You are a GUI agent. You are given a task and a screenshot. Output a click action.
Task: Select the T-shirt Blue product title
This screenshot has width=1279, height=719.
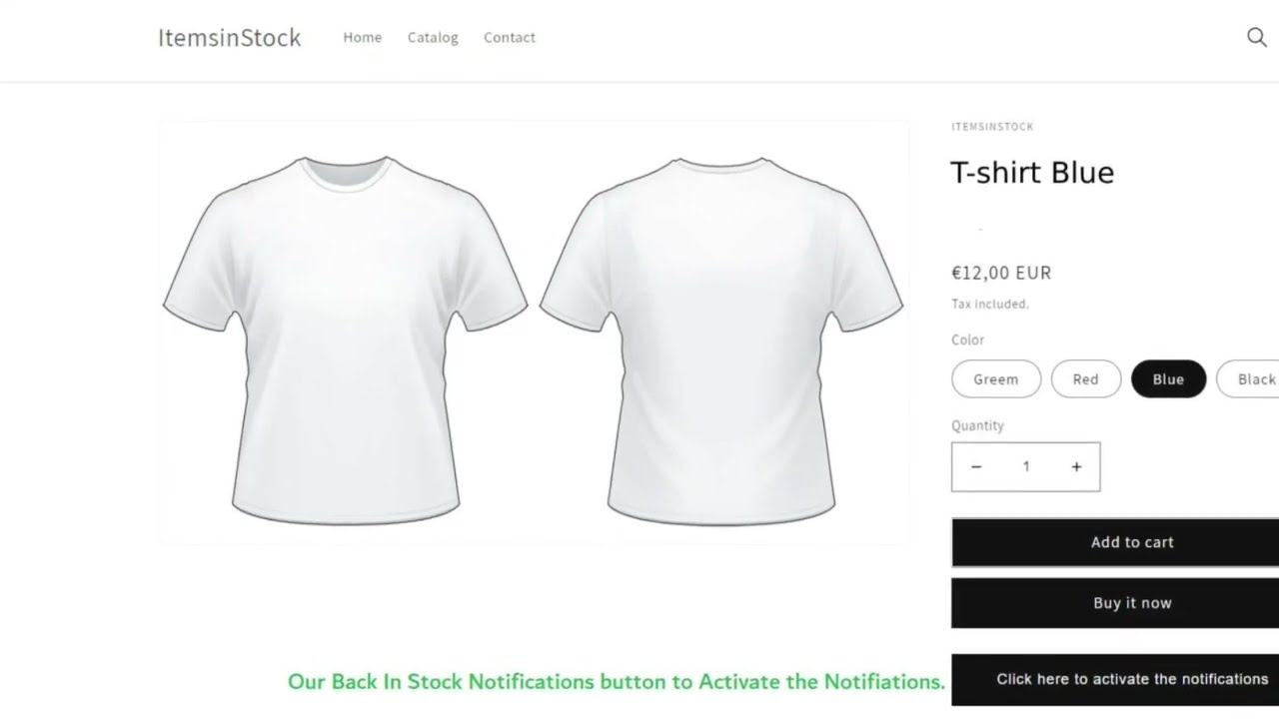tap(1032, 172)
